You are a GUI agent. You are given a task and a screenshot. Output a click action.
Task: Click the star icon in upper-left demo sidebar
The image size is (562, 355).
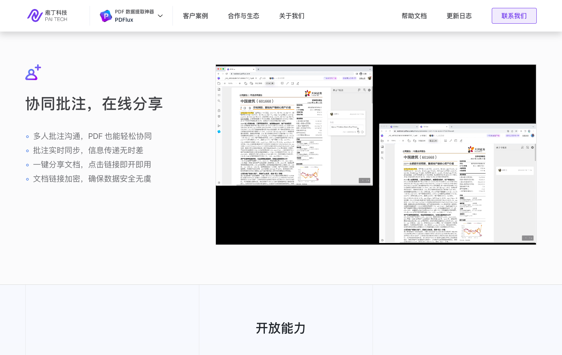[x=219, y=116]
